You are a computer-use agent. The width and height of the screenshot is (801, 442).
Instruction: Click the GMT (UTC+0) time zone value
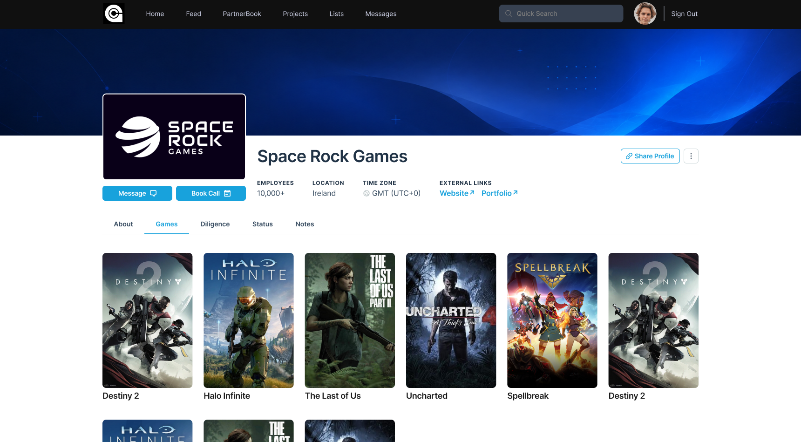click(396, 193)
